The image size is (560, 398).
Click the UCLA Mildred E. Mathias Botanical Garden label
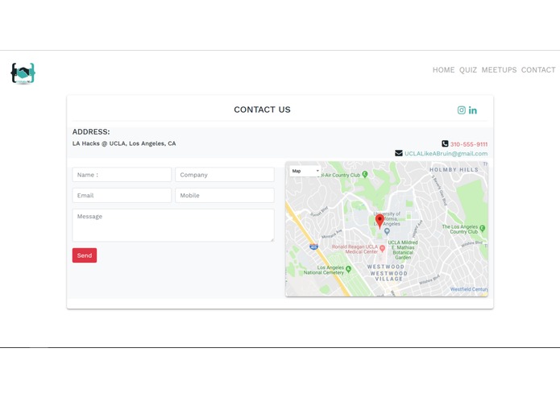click(403, 250)
